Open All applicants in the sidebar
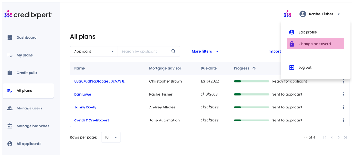Image resolution: width=357 pixels, height=155 pixels. coord(28,144)
